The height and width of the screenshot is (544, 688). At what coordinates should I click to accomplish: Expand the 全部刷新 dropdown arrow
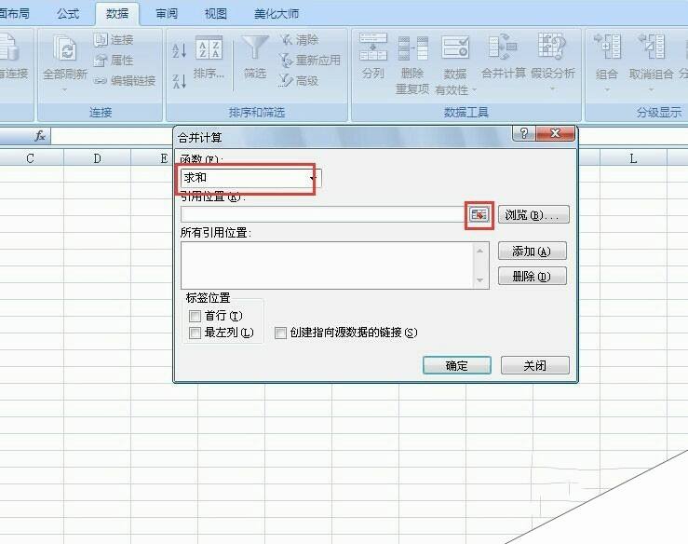64,90
